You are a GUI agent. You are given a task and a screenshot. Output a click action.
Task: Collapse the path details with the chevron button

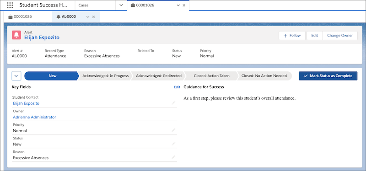pyautogui.click(x=16, y=76)
